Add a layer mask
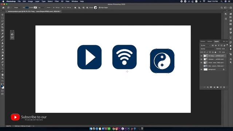 point(211,87)
